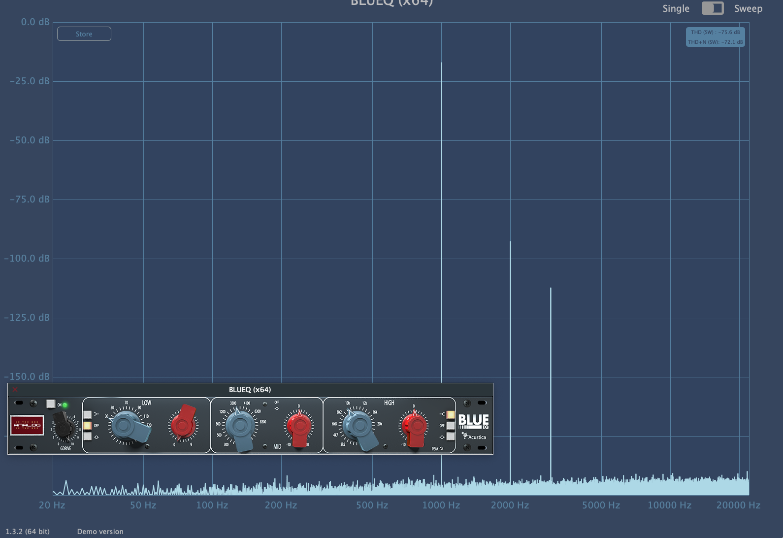The image size is (783, 538).
Task: Click the "THD (SW) : -75.6 dB" reading
Action: (716, 32)
